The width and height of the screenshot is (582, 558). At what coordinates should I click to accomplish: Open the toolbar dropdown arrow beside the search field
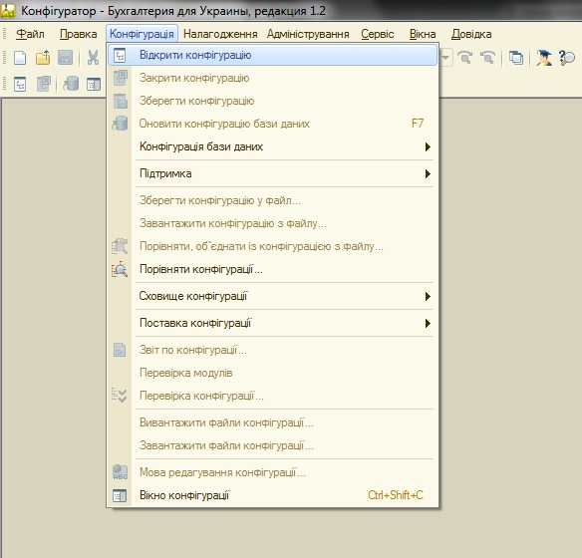tap(445, 58)
